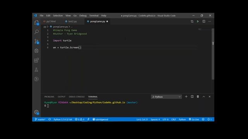Switch to the DEBUG CONSOLE panel tab
248x139 pixels.
click(77, 97)
